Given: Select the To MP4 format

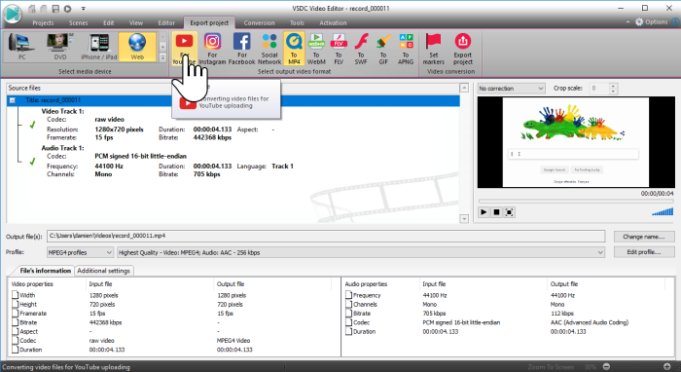Looking at the screenshot, I should pos(294,49).
